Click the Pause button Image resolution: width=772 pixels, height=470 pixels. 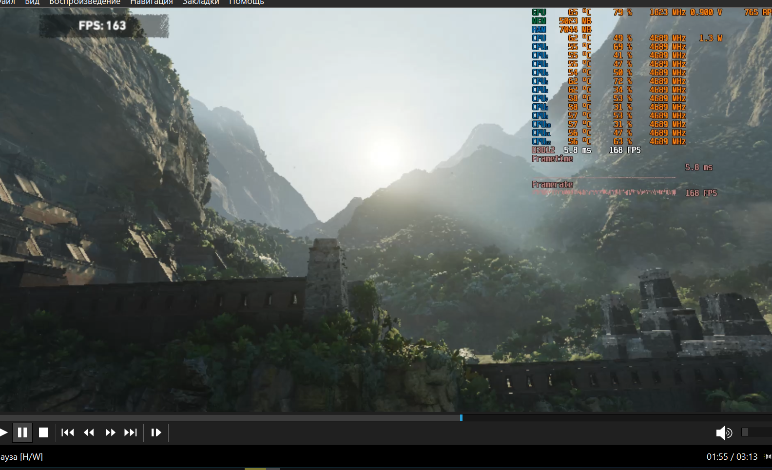[22, 432]
